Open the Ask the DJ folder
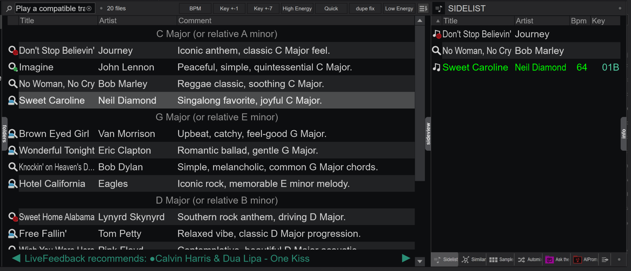 pyautogui.click(x=557, y=260)
